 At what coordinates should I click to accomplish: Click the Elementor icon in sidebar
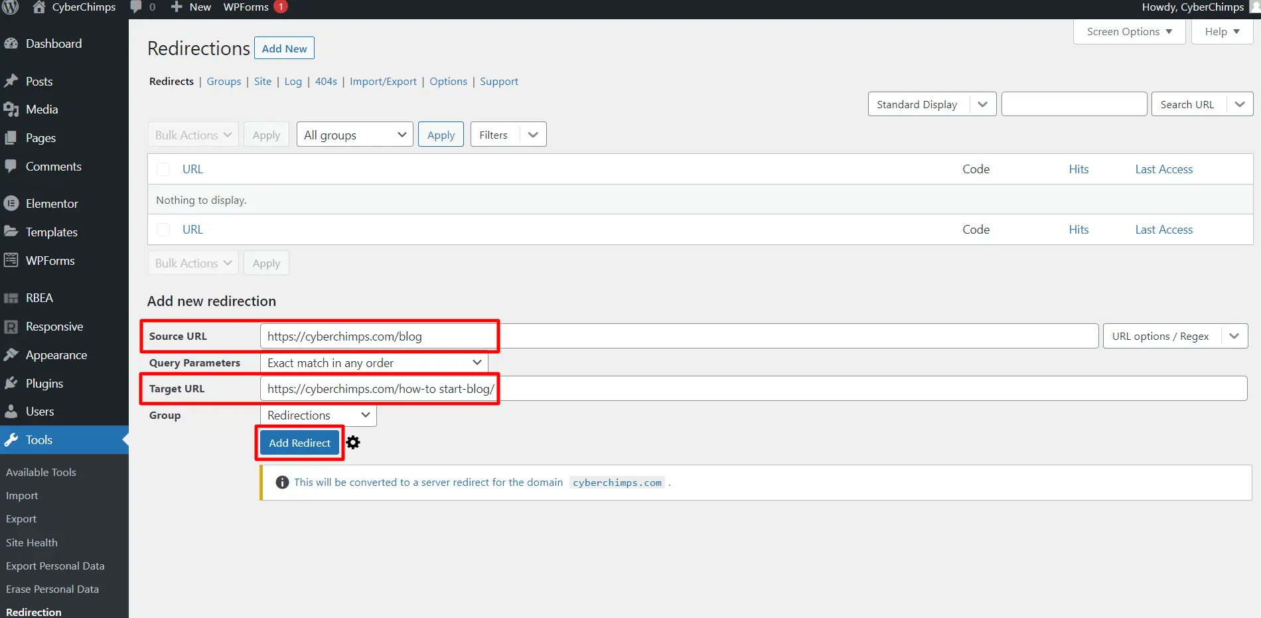(11, 203)
